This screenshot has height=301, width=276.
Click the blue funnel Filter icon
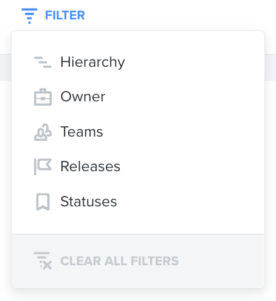[x=29, y=16]
